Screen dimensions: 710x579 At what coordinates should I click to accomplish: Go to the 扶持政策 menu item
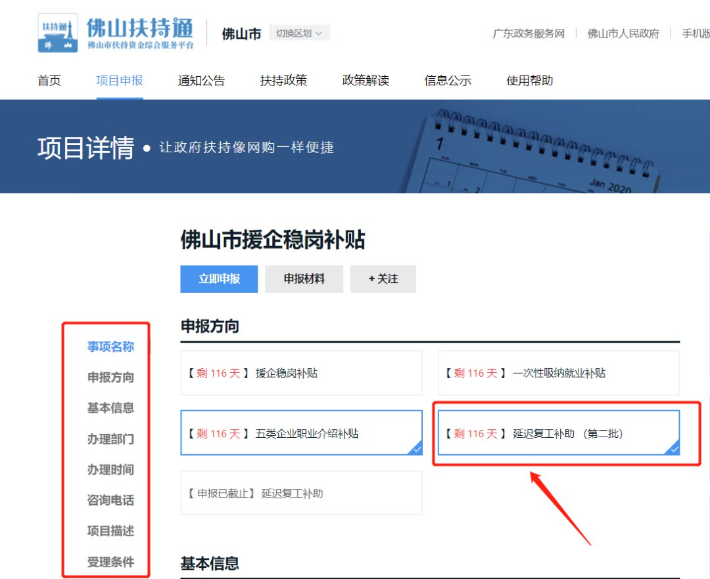(283, 81)
